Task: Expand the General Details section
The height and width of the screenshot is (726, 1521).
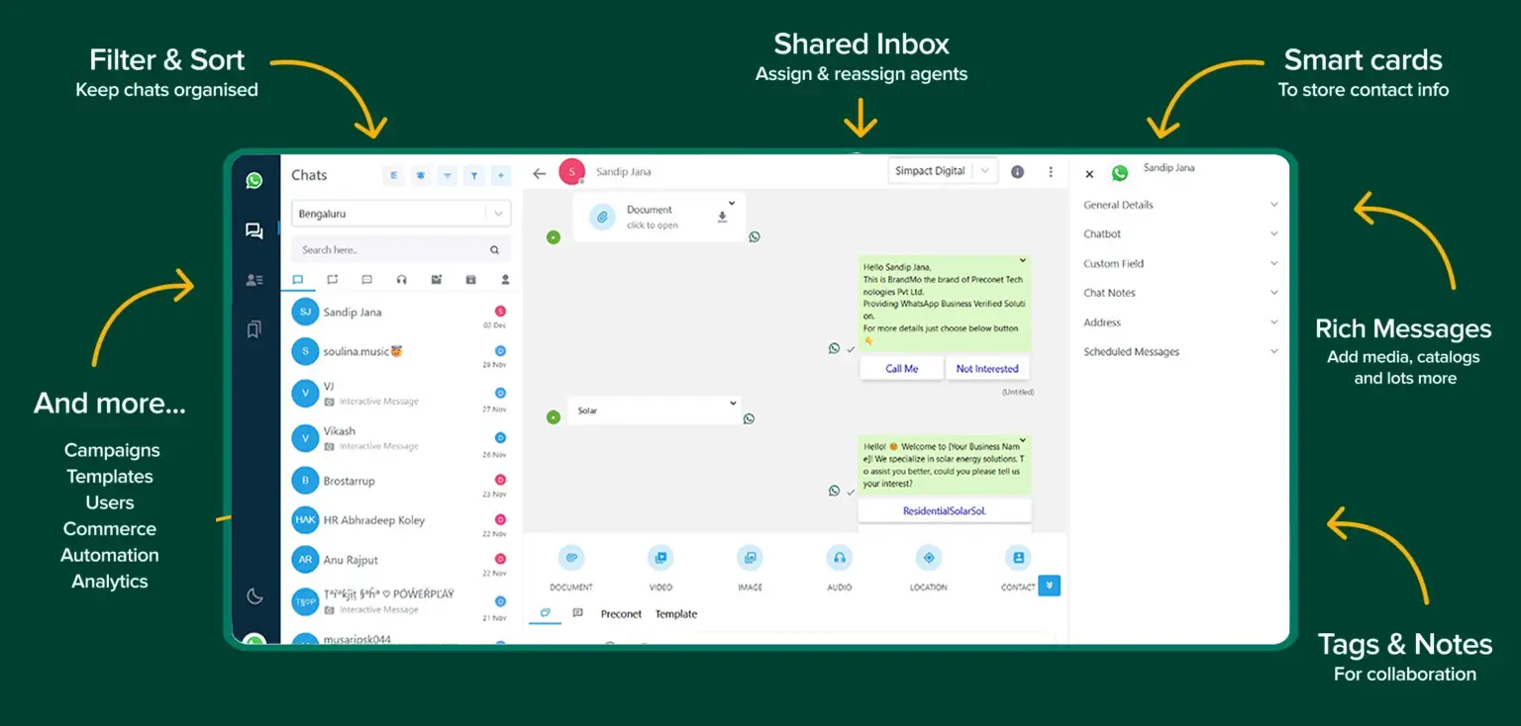Action: tap(1181, 205)
